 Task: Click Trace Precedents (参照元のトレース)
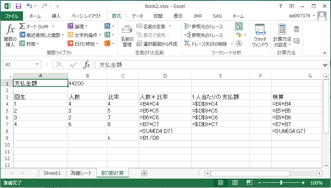tap(204, 26)
